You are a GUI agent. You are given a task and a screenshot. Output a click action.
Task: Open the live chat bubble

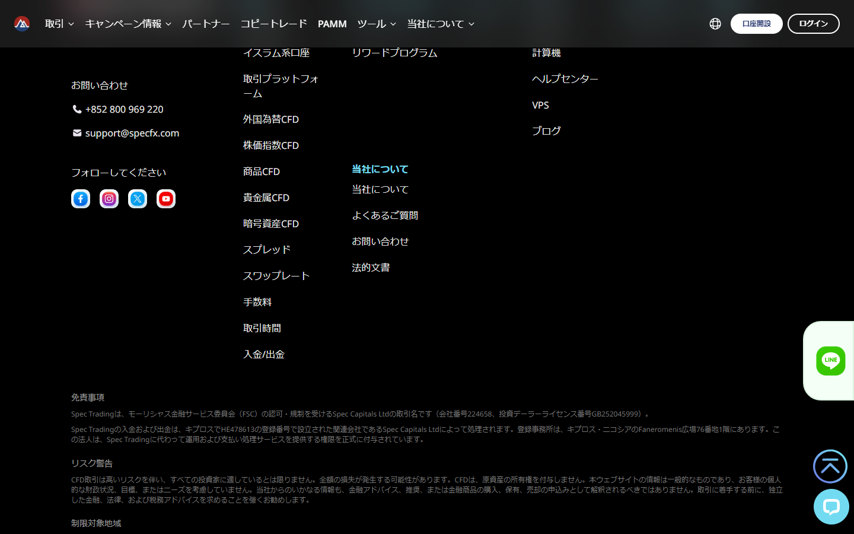pos(831,507)
